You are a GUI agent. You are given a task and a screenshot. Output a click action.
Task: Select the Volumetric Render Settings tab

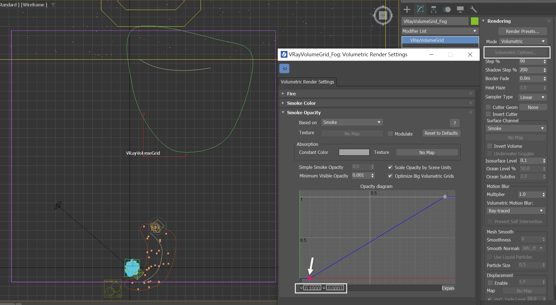click(307, 82)
